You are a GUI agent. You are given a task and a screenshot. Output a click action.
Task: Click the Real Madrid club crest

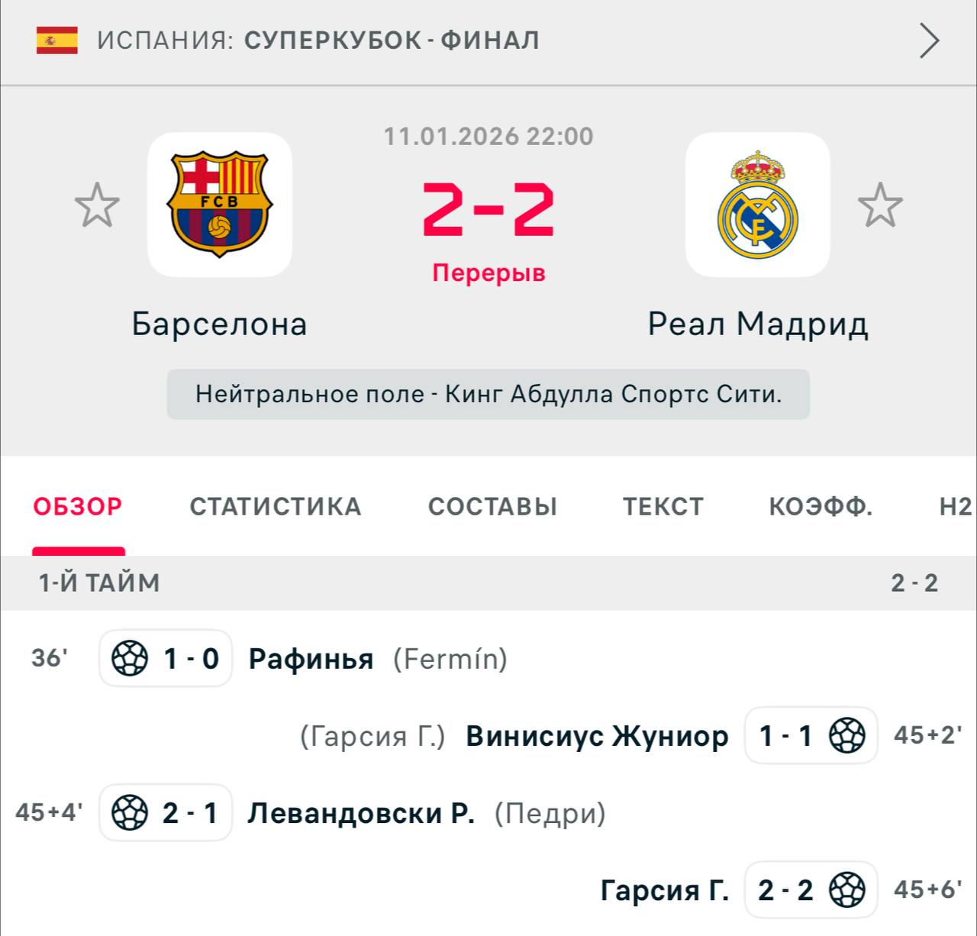pos(757,205)
